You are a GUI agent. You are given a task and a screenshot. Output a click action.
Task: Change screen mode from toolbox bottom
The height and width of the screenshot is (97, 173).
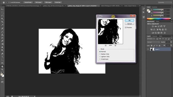(2, 82)
